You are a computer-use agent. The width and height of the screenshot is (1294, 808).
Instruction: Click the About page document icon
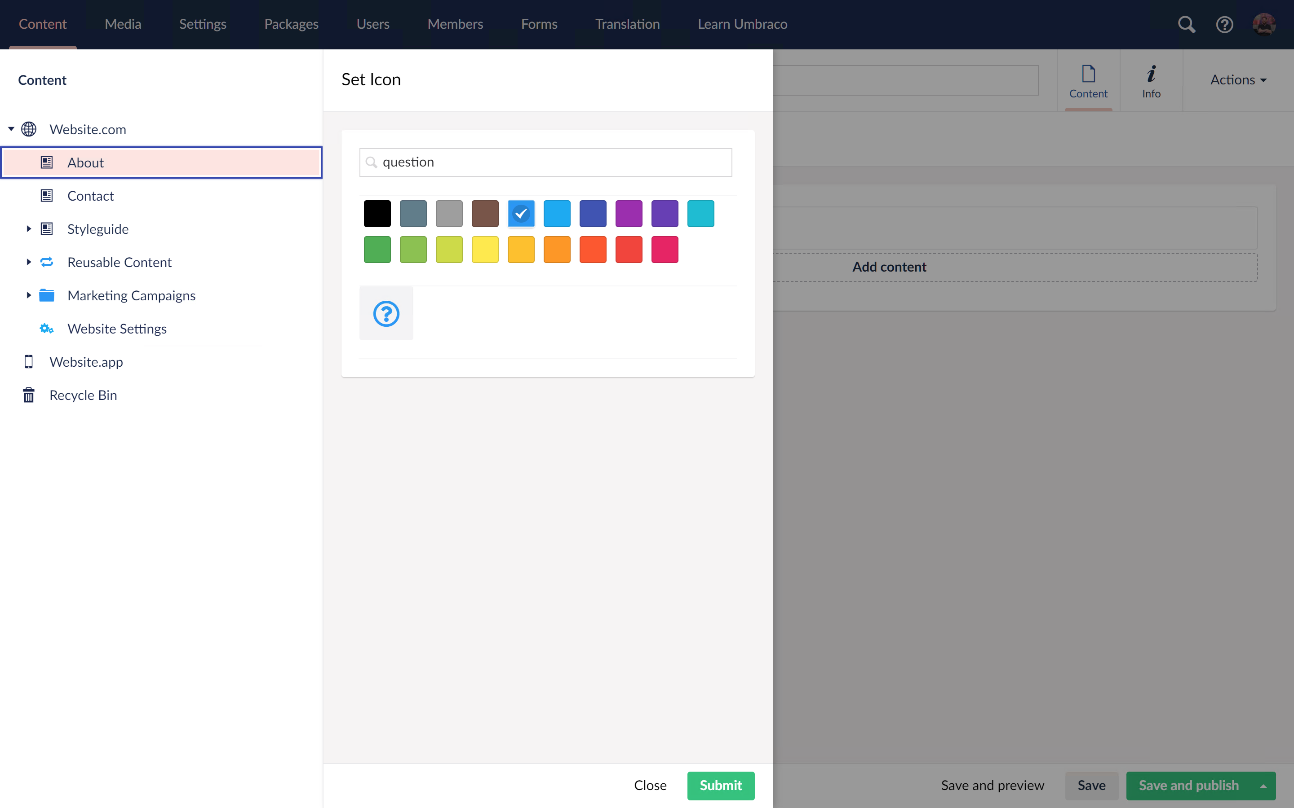click(47, 162)
